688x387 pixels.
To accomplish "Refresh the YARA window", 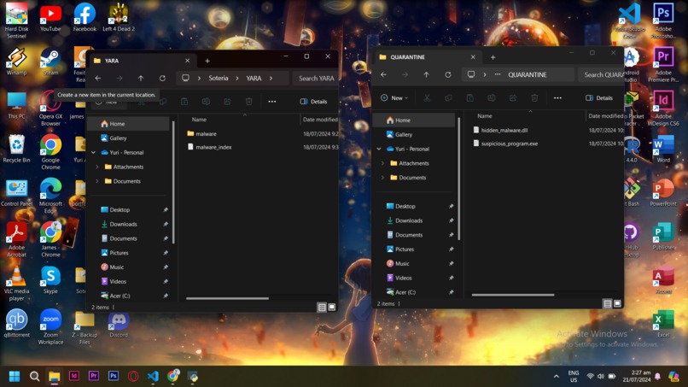I will coord(162,79).
